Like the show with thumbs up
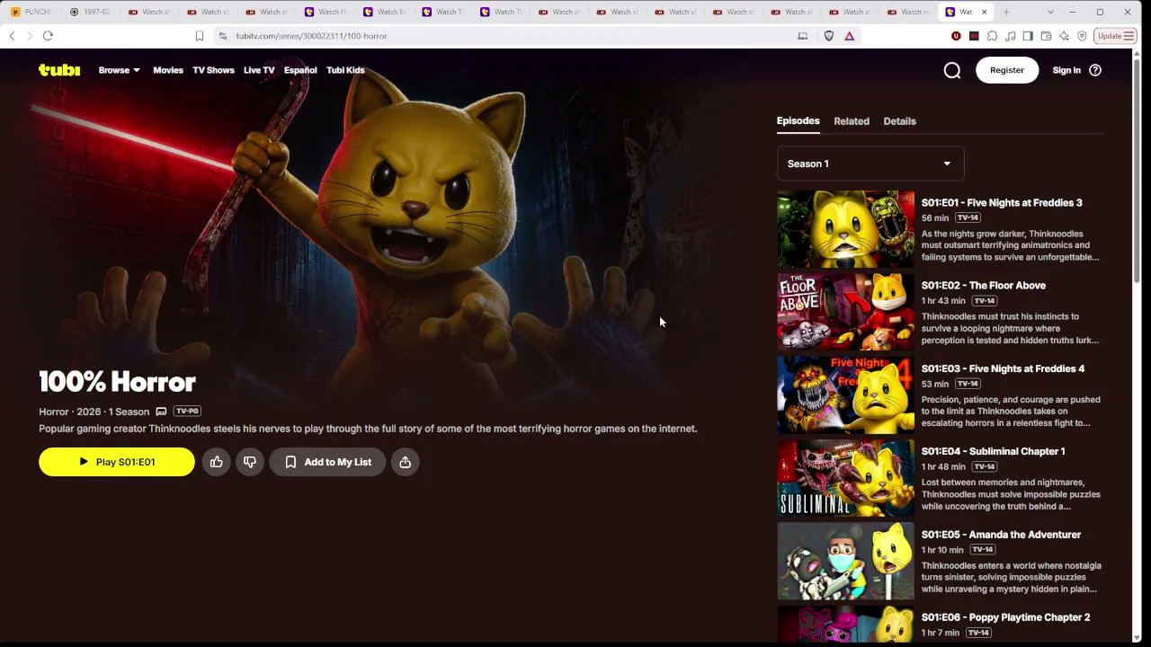This screenshot has height=647, width=1151. (217, 462)
